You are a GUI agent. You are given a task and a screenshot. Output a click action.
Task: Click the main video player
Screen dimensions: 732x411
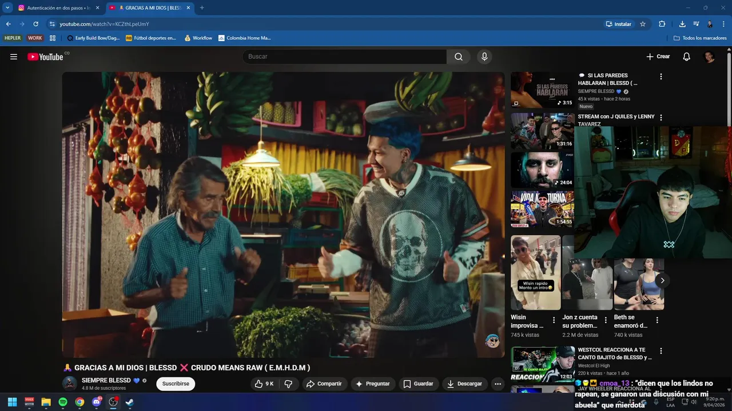[283, 215]
